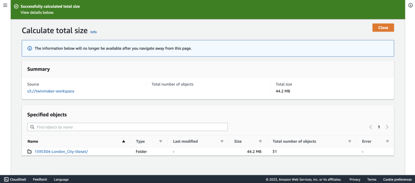Focus the Find objects by name field
The width and height of the screenshot is (415, 183).
click(x=127, y=127)
